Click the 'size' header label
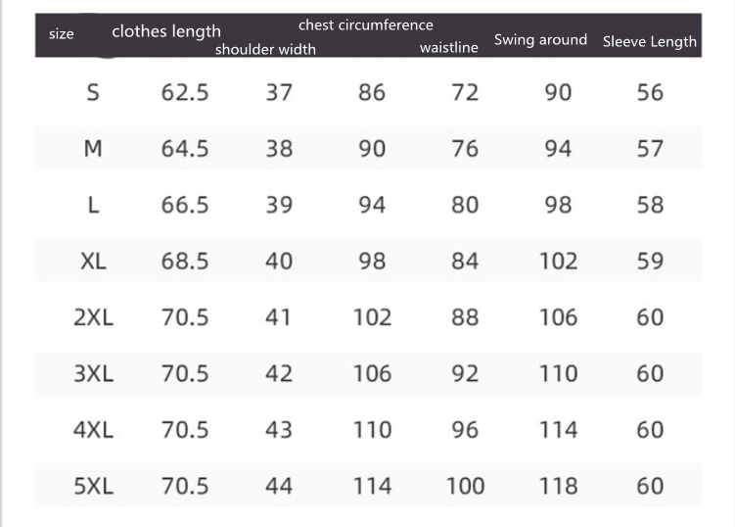Screen dimensions: 735x527 point(62,34)
